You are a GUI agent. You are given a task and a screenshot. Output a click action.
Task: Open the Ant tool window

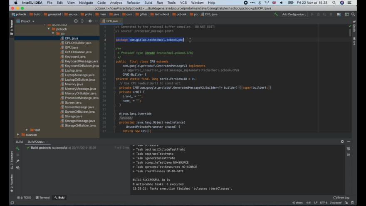point(354,41)
